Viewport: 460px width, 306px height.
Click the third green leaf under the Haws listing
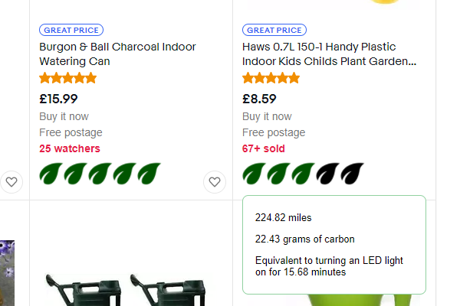click(x=304, y=174)
